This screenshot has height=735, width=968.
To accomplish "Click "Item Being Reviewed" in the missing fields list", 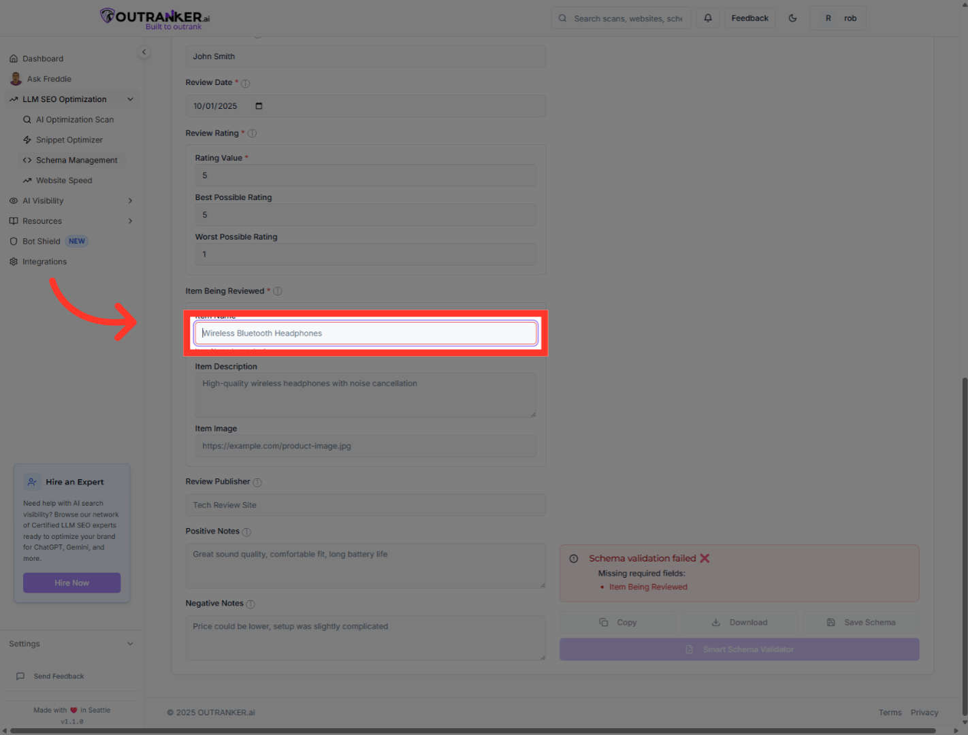I will [x=648, y=587].
